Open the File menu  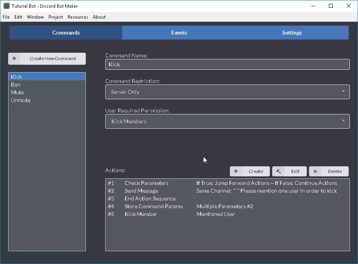pyautogui.click(x=6, y=17)
